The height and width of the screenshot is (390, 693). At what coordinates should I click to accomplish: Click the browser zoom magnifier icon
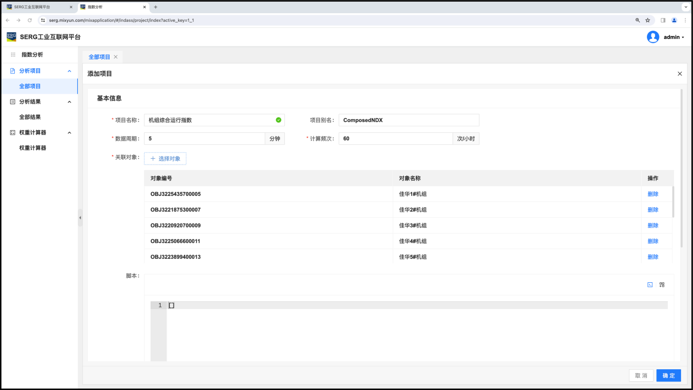[x=638, y=20]
